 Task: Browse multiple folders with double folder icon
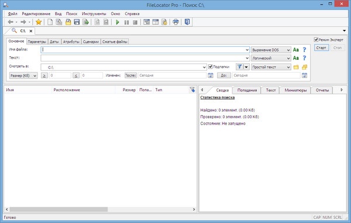[304, 67]
